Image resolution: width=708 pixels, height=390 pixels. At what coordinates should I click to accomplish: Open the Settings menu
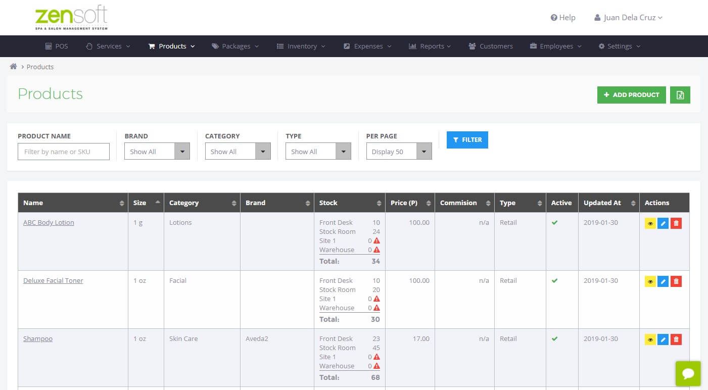[x=620, y=46]
